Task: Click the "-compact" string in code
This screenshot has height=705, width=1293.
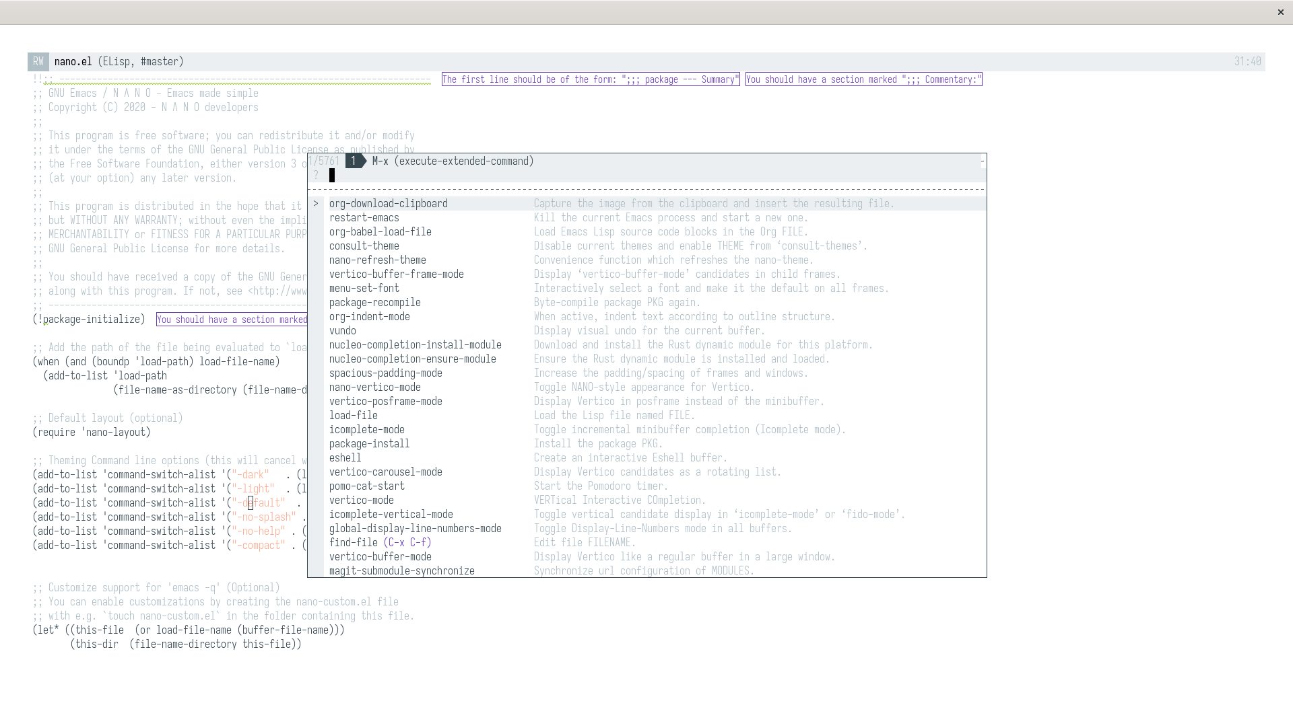Action: tap(259, 546)
